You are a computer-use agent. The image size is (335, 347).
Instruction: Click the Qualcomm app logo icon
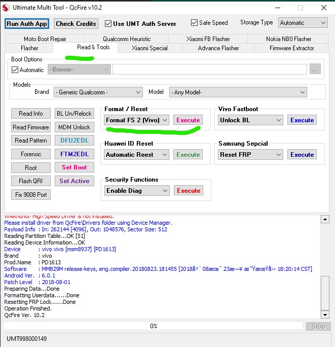(x=6, y=8)
